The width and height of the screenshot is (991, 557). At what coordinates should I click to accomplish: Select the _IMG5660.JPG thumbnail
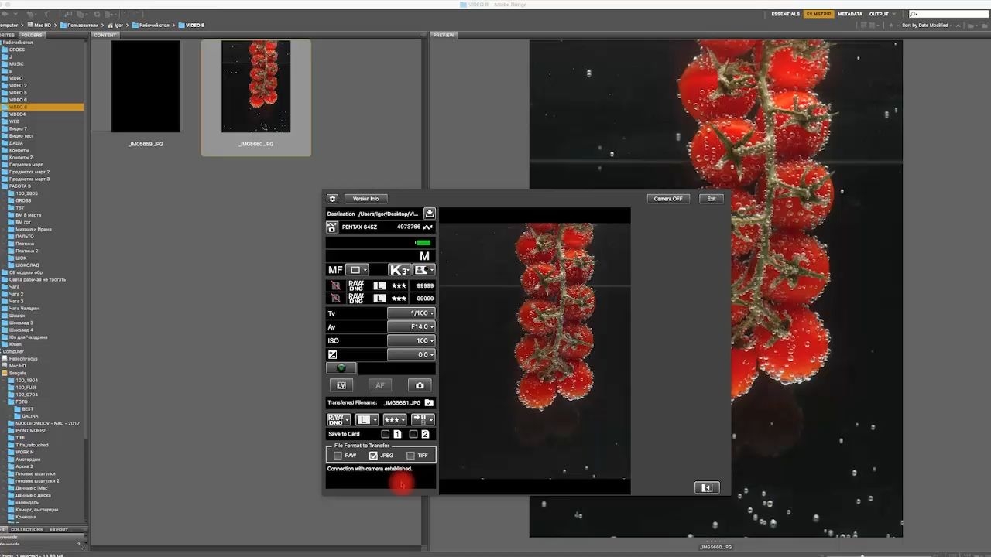pos(256,87)
